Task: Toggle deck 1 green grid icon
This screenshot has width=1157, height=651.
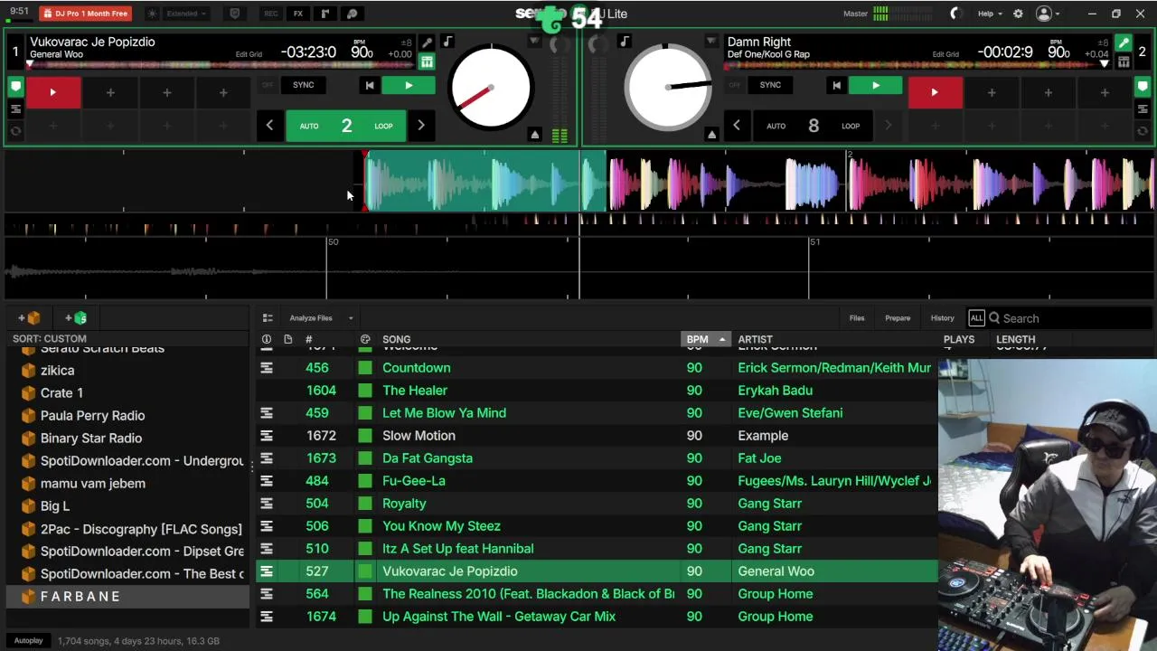Action: pyautogui.click(x=427, y=61)
